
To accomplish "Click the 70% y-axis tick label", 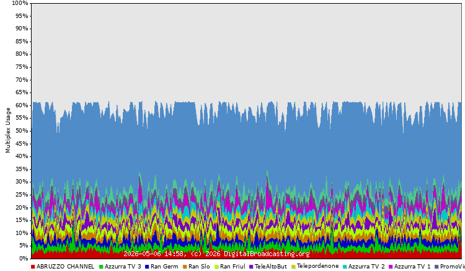I will tap(22, 80).
